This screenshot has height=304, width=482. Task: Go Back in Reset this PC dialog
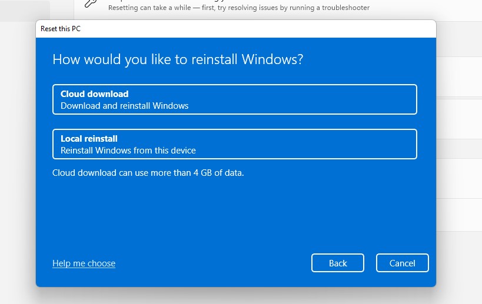[338, 263]
